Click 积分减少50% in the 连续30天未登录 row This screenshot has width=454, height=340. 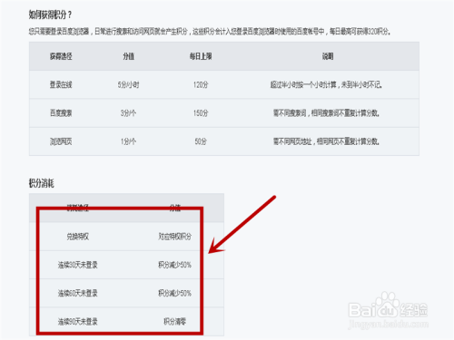[175, 265]
